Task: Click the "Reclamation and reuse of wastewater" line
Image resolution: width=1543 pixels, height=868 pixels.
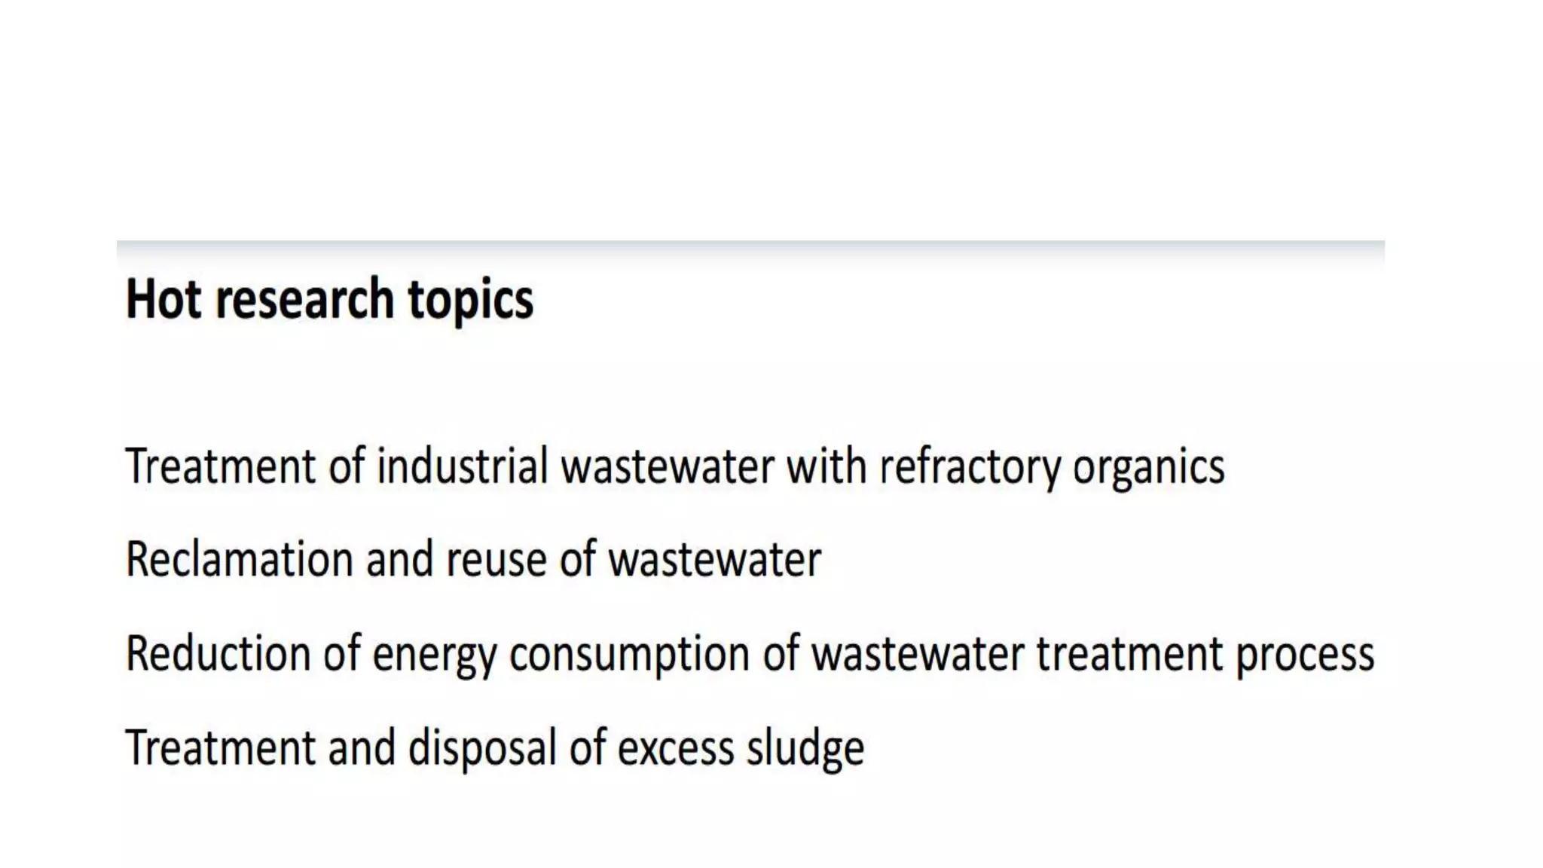Action: 473,559
